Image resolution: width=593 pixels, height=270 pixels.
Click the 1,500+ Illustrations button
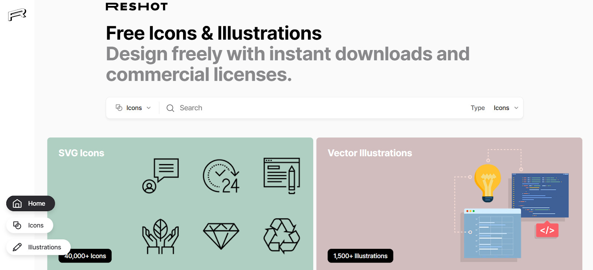[360, 256]
